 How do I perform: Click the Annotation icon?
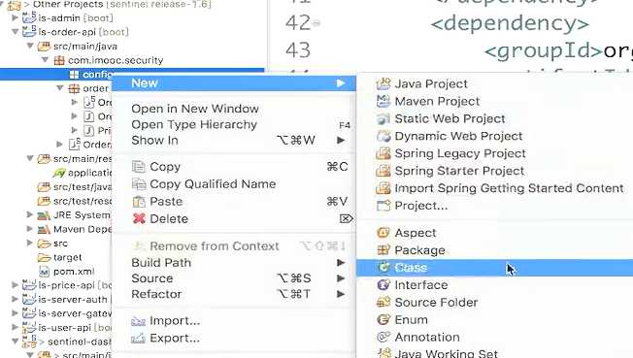383,337
